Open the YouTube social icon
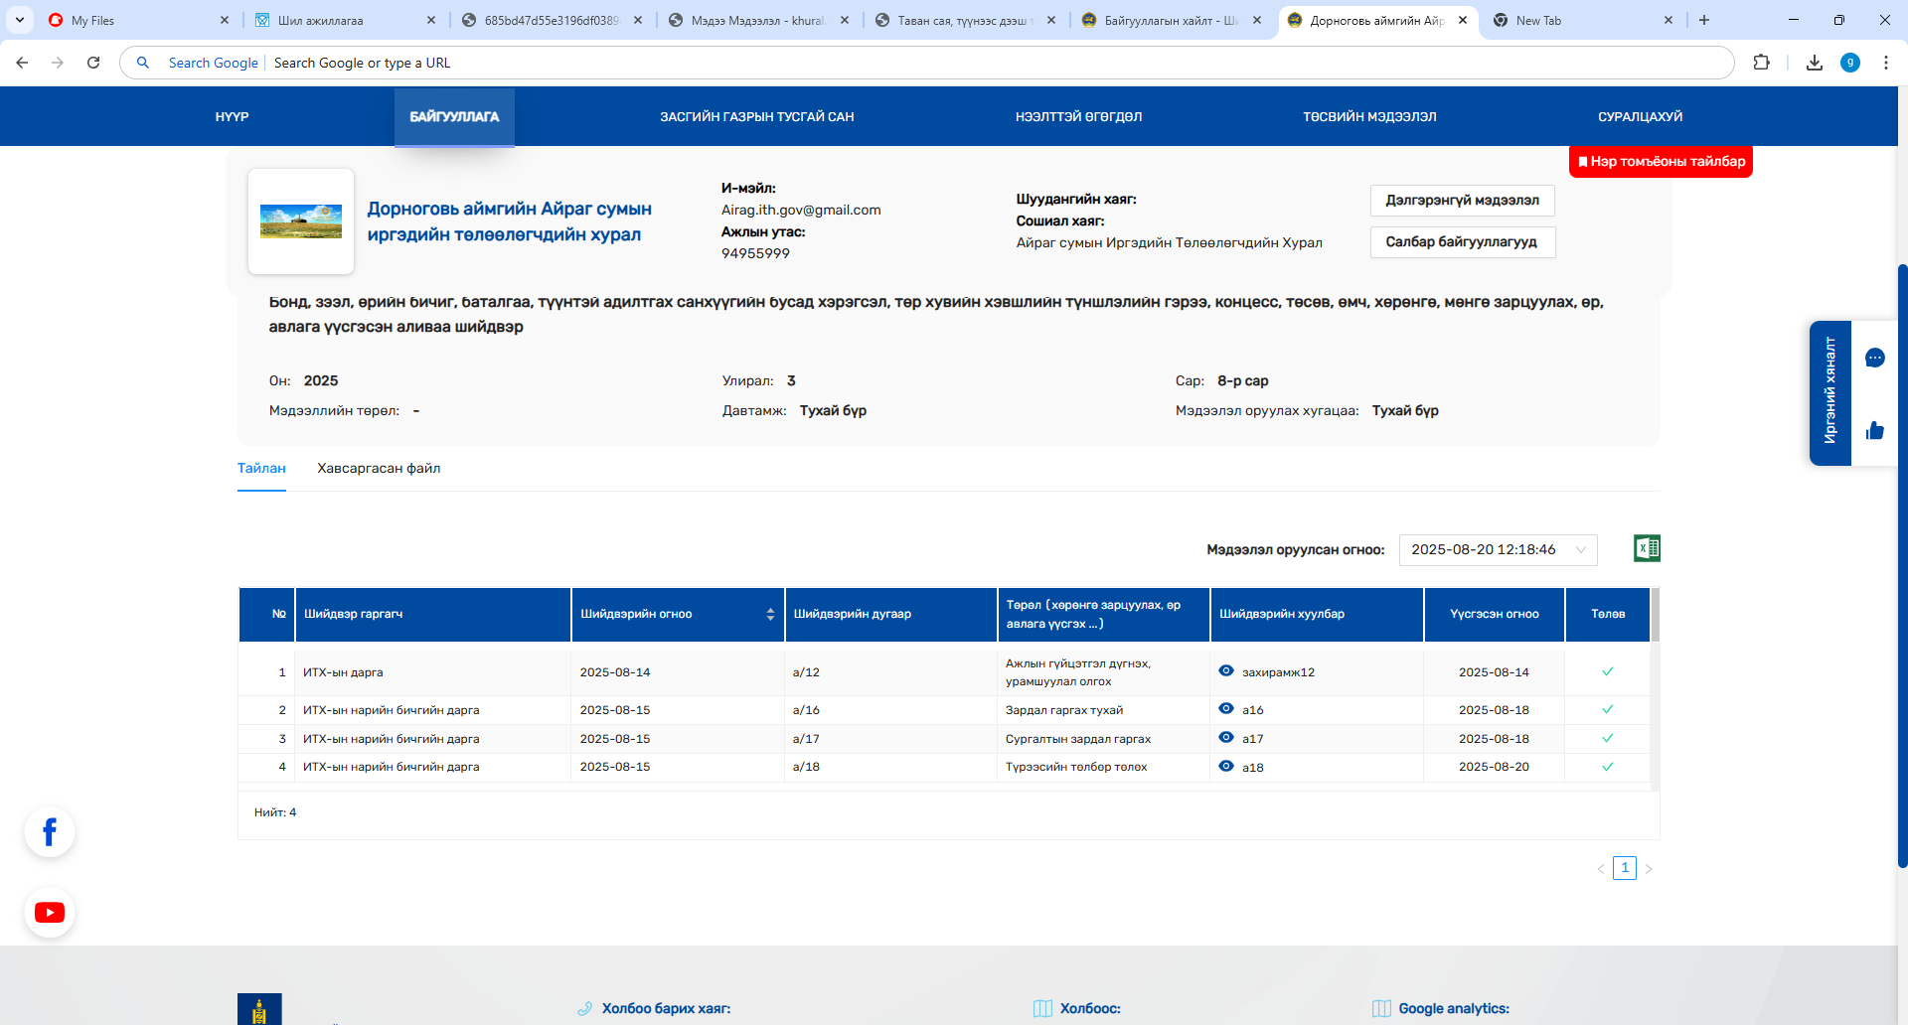 coord(50,912)
